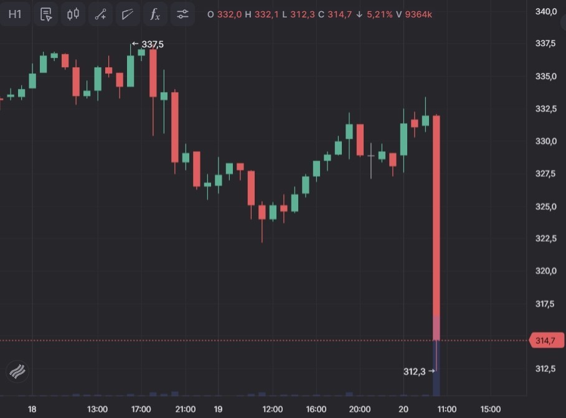Screen dimensions: 566x418
Task: Click the 11:00 time axis label
Action: click(446, 409)
